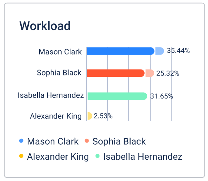Select Sophia Black's solid red workload bar
Image resolution: width=208 pixels, height=181 pixels.
point(116,73)
